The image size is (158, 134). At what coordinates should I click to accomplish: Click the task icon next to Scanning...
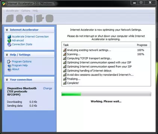(65, 54)
